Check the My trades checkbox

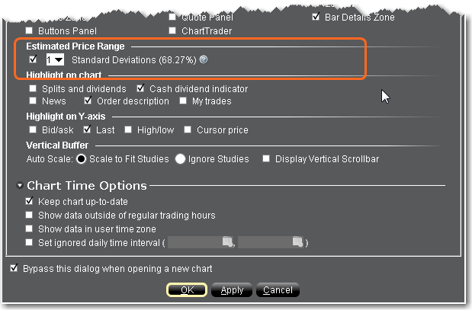click(184, 101)
